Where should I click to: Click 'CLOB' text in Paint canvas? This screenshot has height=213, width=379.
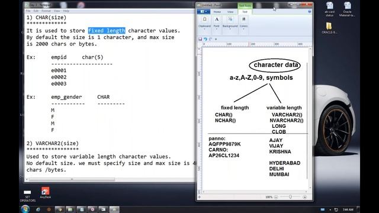(x=279, y=132)
